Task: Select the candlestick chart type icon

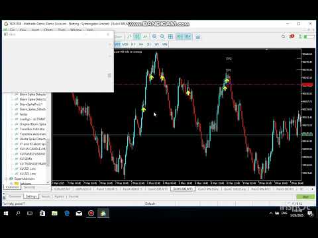Action: click(137, 36)
